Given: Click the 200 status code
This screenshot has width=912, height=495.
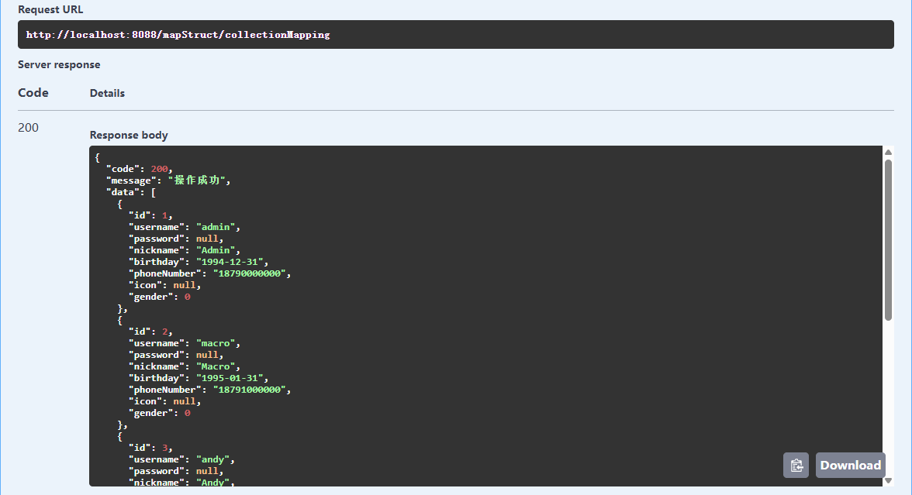Looking at the screenshot, I should [29, 128].
